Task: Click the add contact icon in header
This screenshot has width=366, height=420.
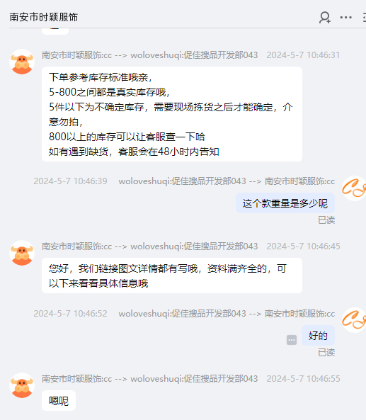Action: tap(324, 18)
